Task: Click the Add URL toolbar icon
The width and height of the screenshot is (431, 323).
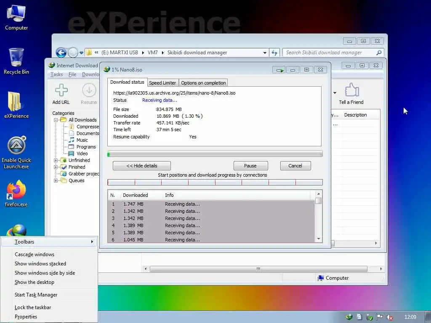Action: [61, 94]
